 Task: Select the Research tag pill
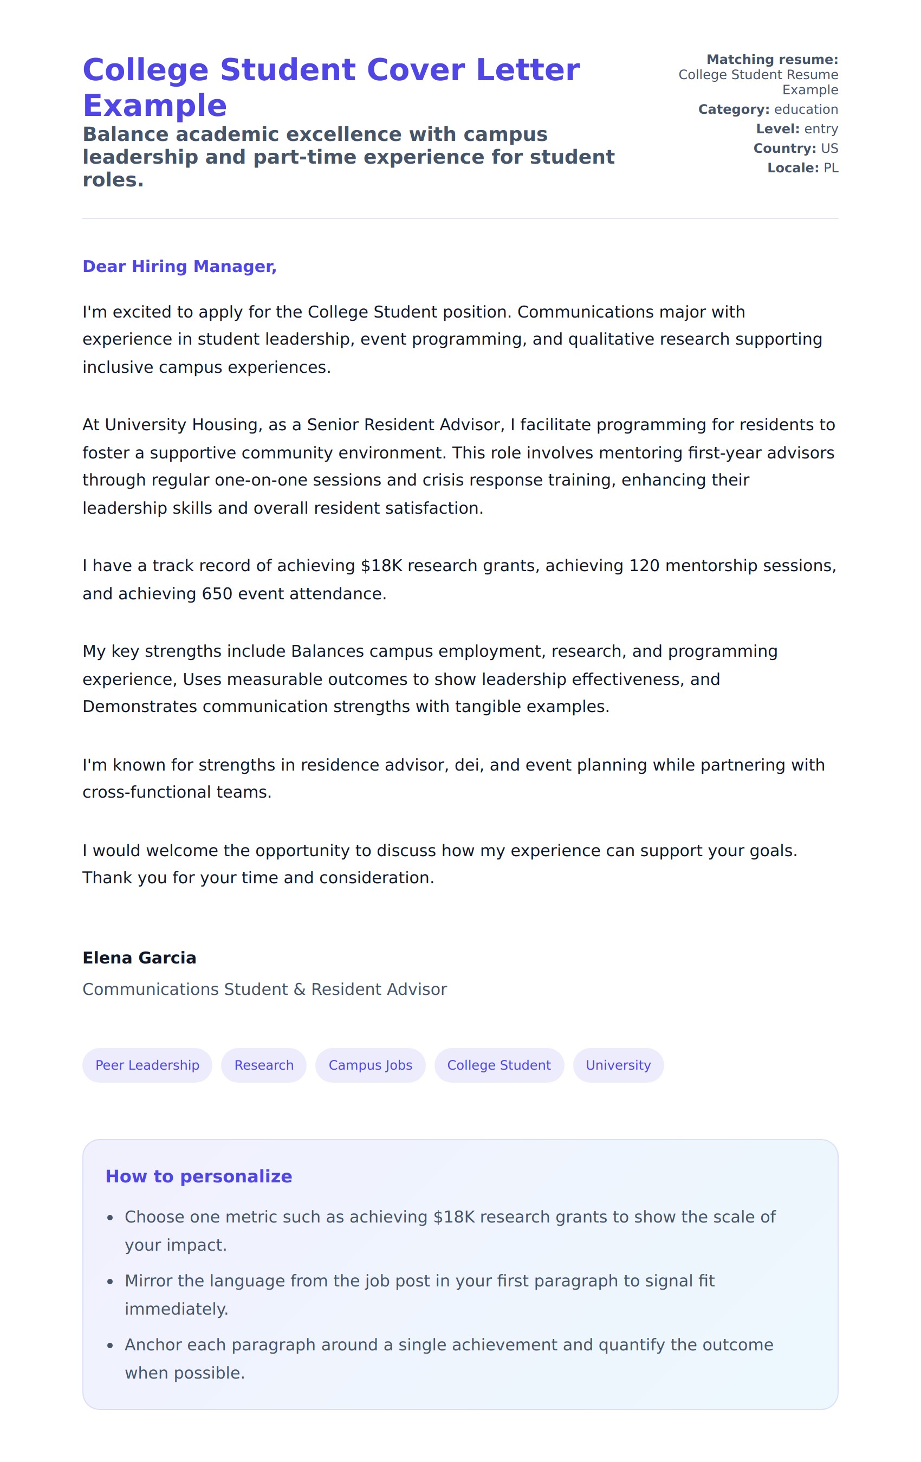tap(263, 1065)
